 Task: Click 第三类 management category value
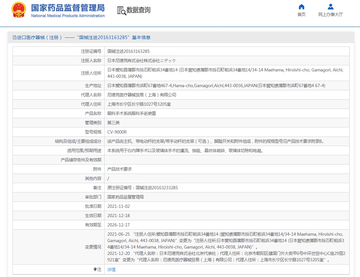pos(113,123)
